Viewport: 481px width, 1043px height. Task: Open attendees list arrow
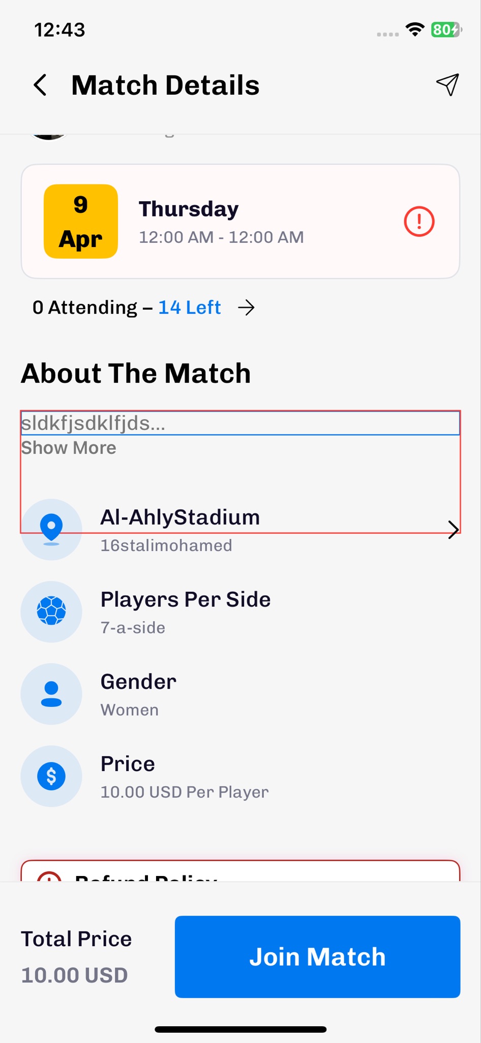(247, 308)
